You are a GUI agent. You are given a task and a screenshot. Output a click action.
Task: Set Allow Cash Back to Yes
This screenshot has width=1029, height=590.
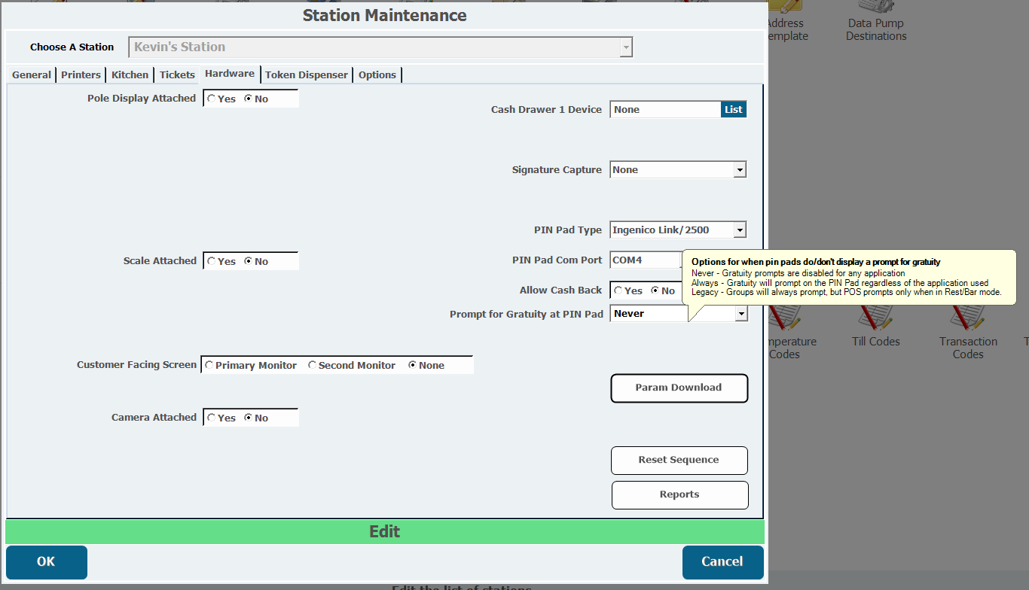tap(618, 290)
